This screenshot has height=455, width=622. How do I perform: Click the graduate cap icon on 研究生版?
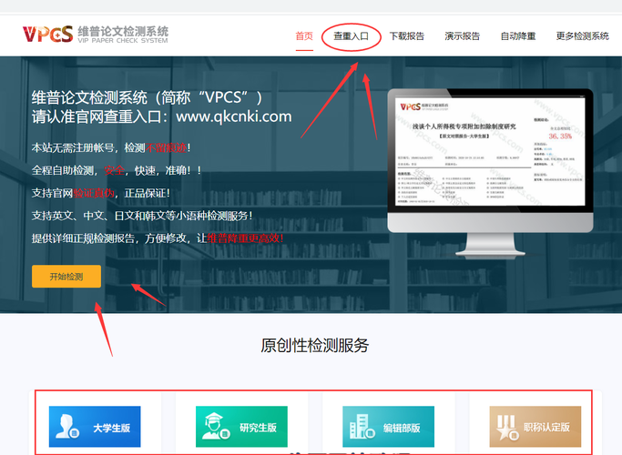pos(215,426)
